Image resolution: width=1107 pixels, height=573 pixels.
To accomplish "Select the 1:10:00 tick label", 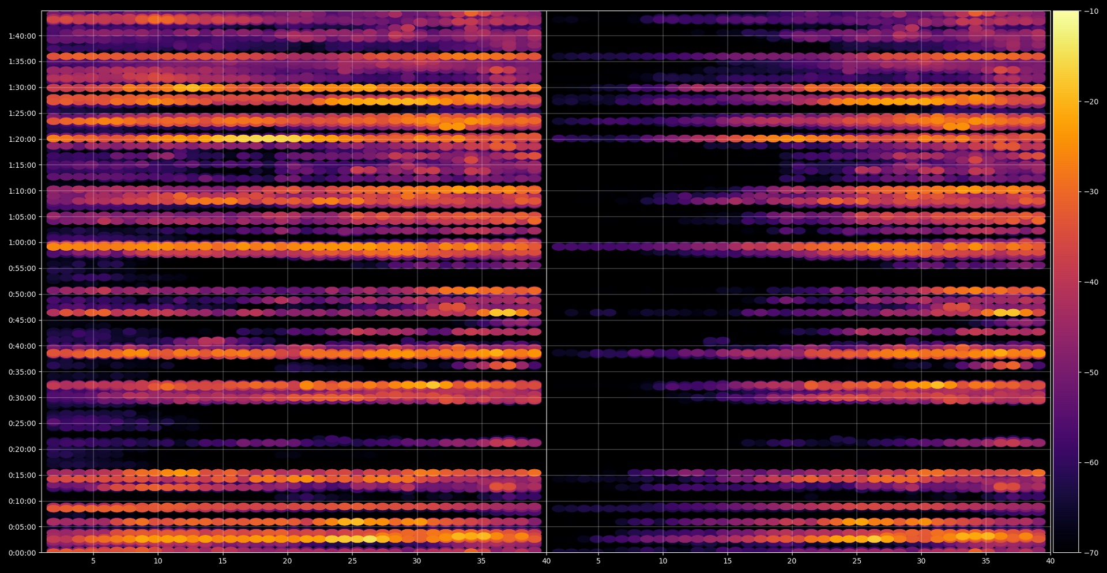I will coord(22,191).
